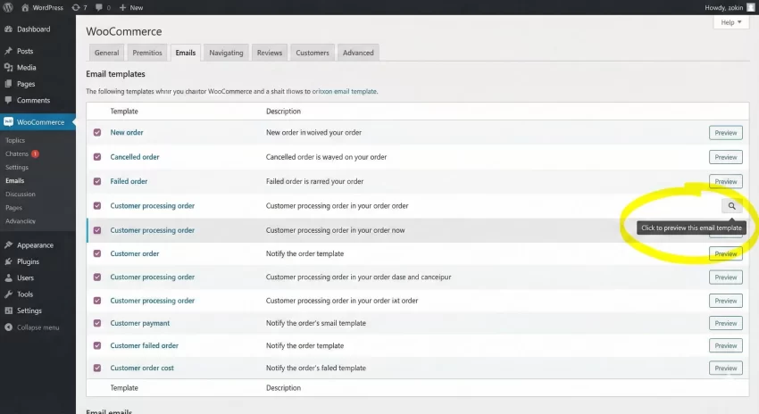Open the updates icon showing 7
The width and height of the screenshot is (759, 414).
click(x=76, y=7)
